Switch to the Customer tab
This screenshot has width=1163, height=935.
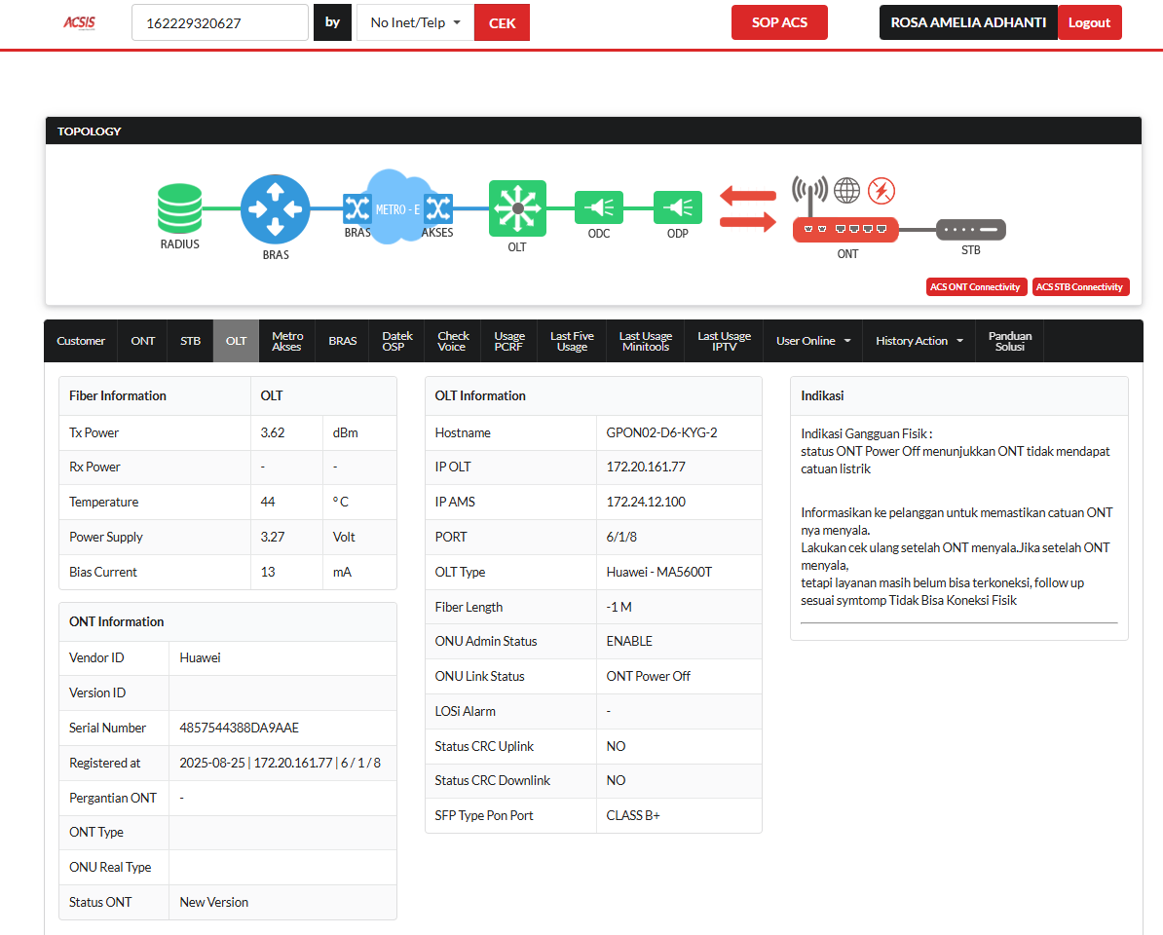click(81, 341)
